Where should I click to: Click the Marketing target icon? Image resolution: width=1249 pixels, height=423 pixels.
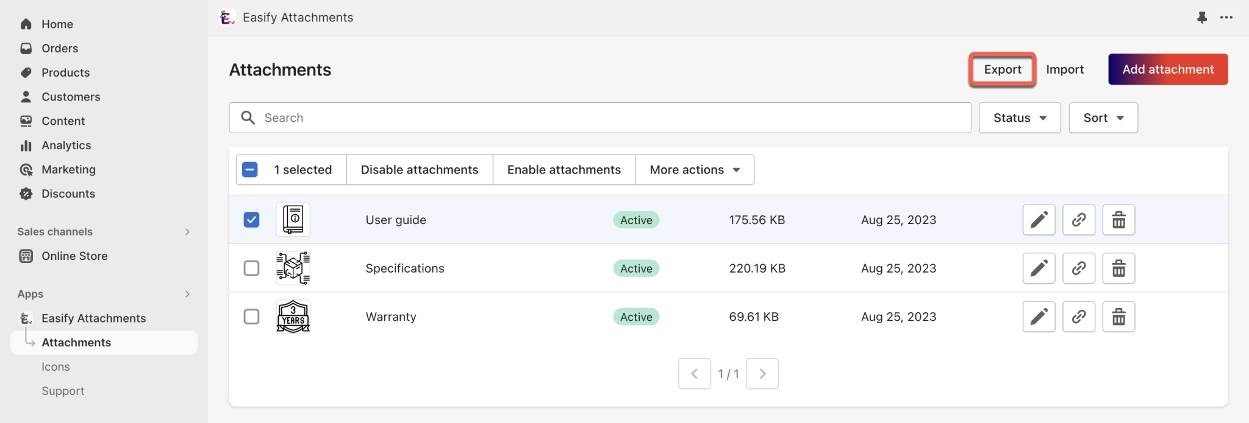(26, 169)
